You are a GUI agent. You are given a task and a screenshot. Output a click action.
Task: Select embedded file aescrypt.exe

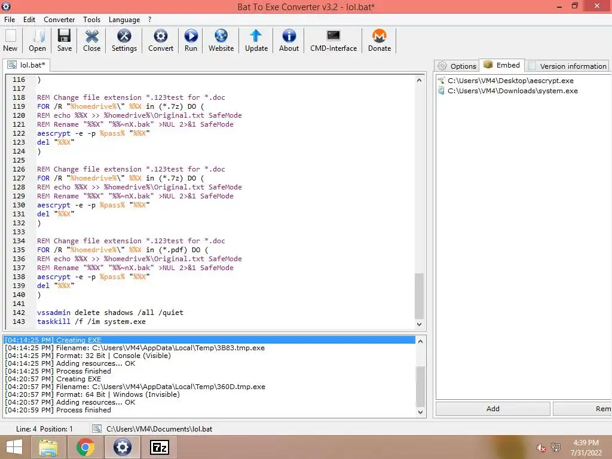510,81
